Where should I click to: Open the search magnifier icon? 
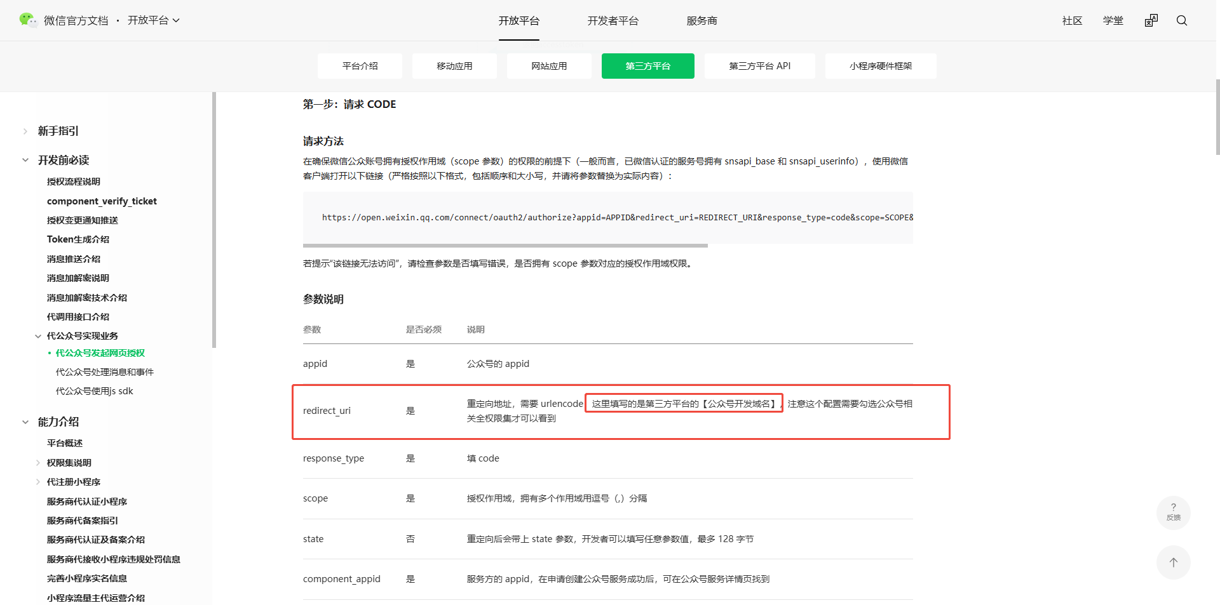pyautogui.click(x=1182, y=21)
